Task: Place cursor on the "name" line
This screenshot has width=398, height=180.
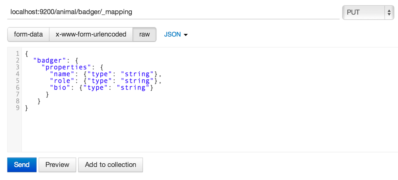Action: pyautogui.click(x=105, y=74)
